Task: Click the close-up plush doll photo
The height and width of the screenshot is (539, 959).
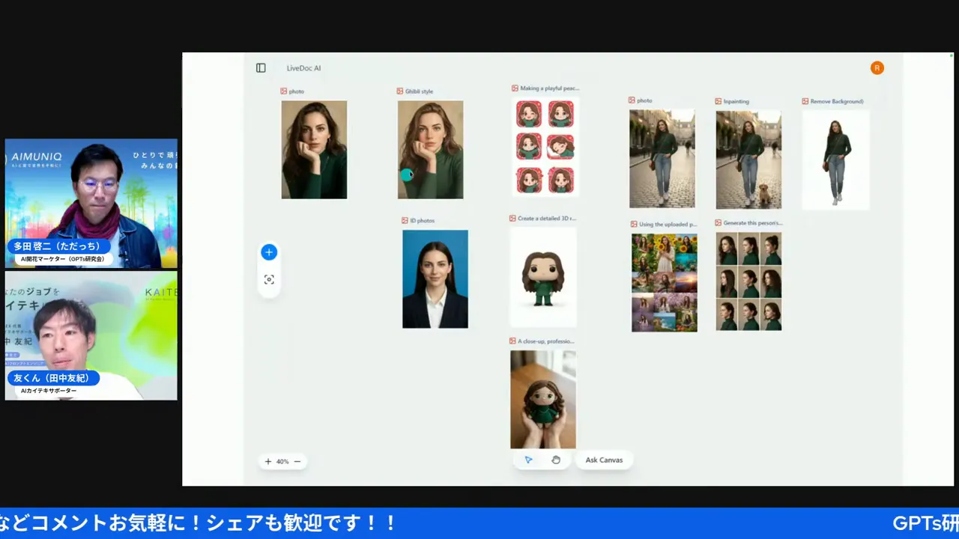Action: coord(542,398)
